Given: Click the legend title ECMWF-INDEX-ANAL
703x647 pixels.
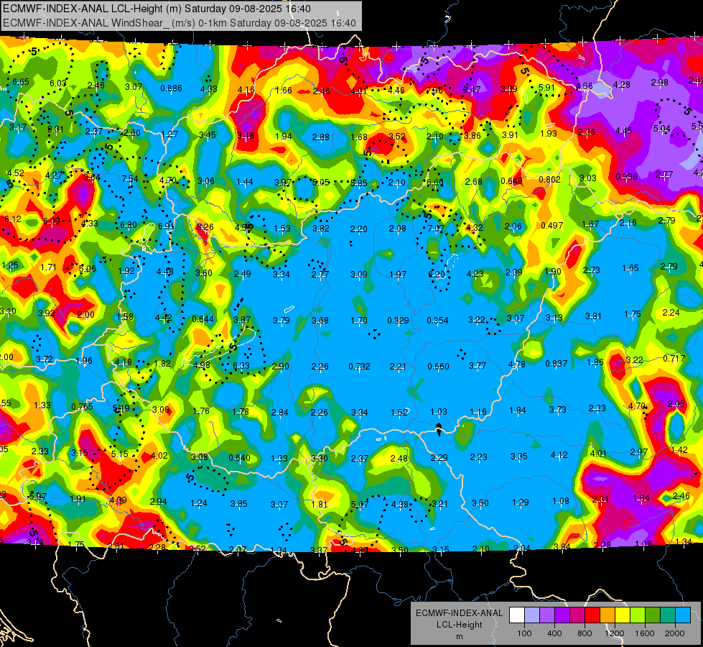Looking at the screenshot, I should click(x=459, y=613).
